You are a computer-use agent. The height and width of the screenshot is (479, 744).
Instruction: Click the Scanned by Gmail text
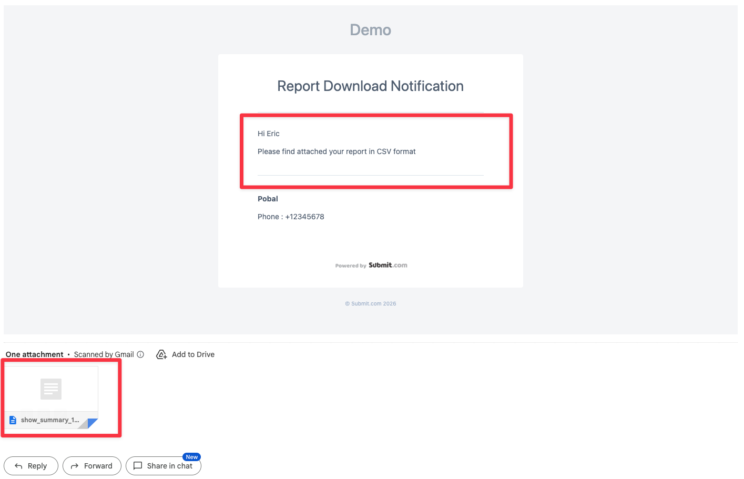click(104, 354)
